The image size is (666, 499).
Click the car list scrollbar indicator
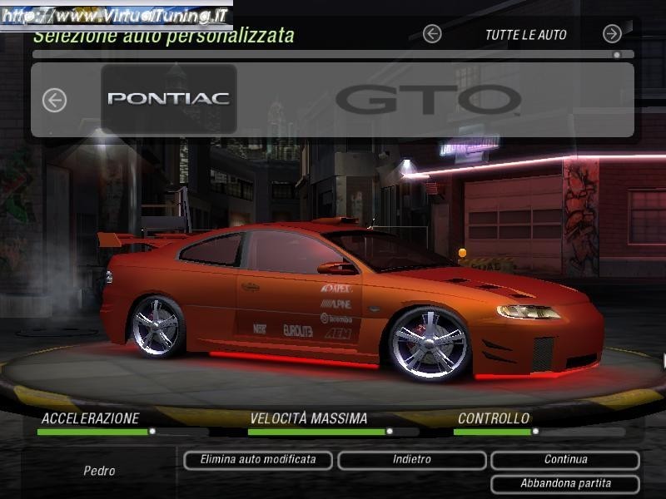[617, 55]
